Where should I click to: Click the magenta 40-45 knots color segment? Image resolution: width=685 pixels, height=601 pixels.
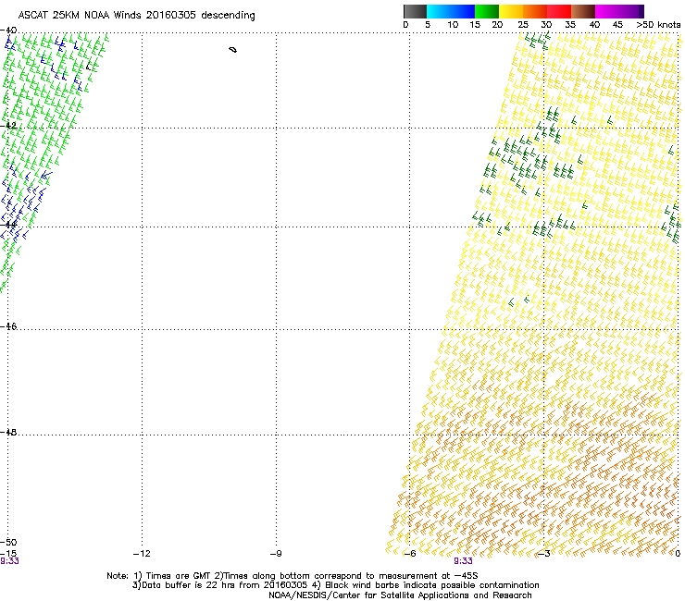point(607,11)
